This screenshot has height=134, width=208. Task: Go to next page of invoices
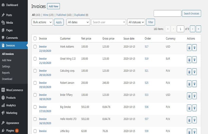[193, 29]
